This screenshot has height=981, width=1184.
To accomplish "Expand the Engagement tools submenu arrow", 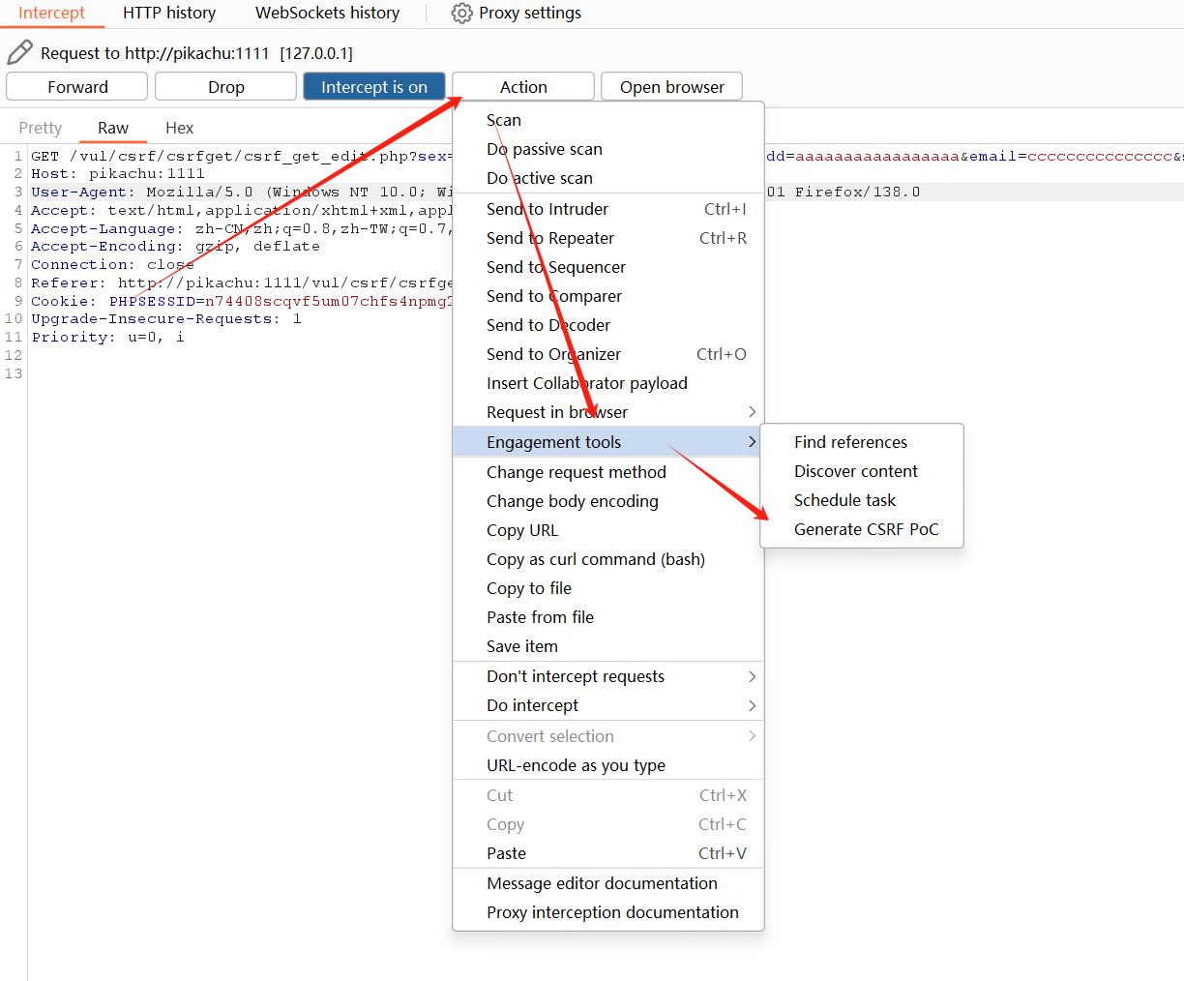I will 752,442.
